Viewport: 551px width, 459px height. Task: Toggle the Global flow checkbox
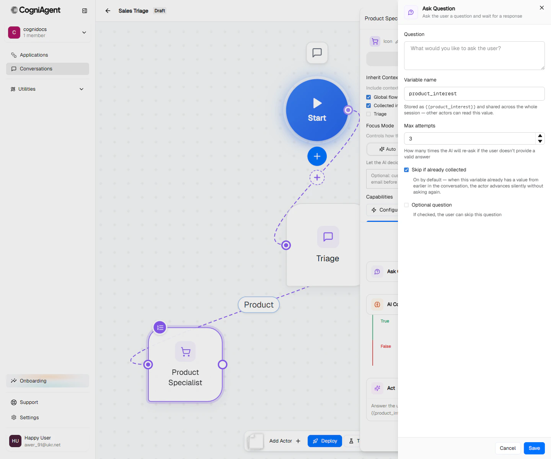click(x=368, y=97)
